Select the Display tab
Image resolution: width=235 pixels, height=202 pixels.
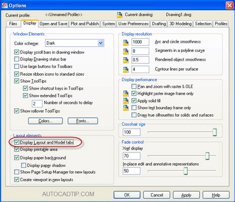[30, 23]
